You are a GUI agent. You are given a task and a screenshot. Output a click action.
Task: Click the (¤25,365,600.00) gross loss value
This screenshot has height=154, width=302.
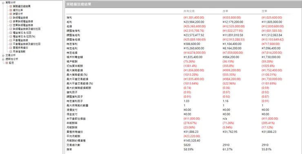[x=195, y=26]
